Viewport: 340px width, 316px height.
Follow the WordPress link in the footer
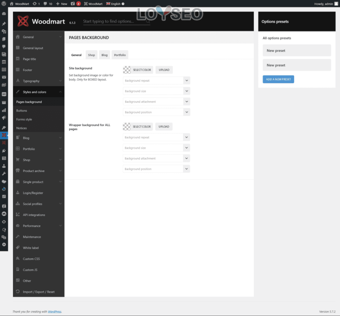(x=55, y=312)
